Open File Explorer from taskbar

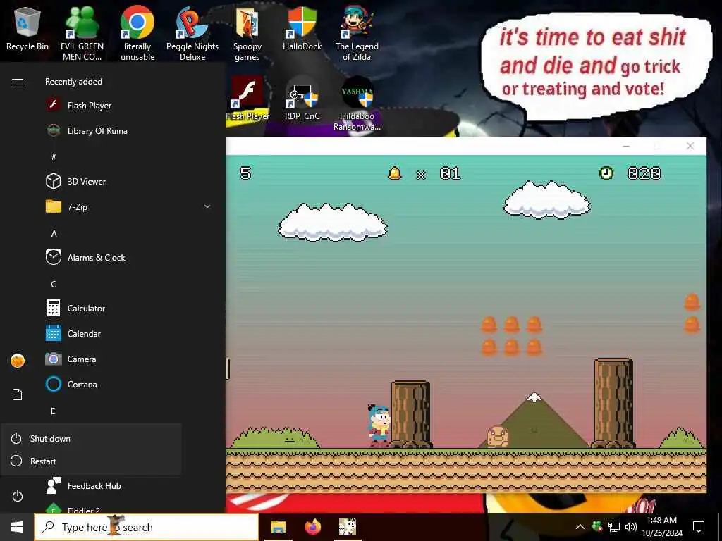coord(278,527)
